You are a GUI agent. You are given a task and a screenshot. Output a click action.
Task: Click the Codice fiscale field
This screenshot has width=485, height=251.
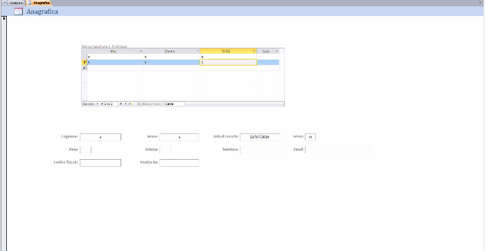pyautogui.click(x=100, y=162)
